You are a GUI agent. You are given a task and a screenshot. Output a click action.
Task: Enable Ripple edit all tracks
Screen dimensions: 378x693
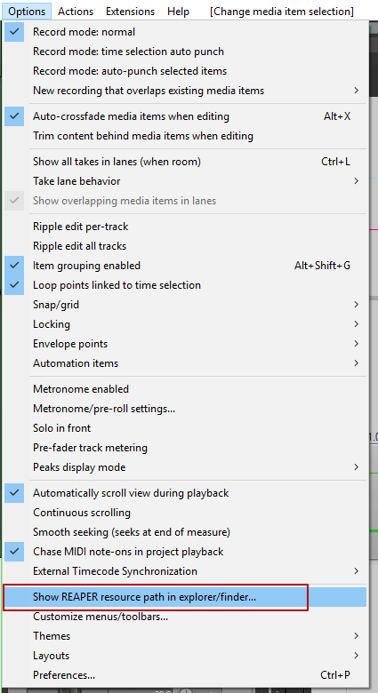point(185,246)
